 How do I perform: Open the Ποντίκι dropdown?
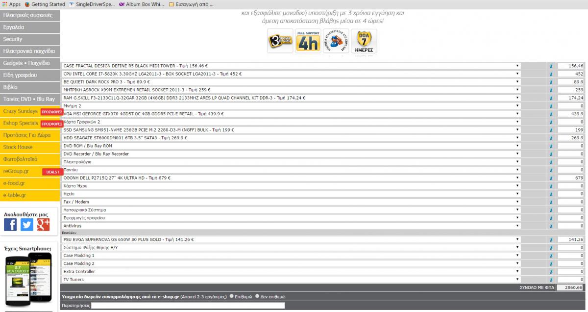pyautogui.click(x=291, y=170)
